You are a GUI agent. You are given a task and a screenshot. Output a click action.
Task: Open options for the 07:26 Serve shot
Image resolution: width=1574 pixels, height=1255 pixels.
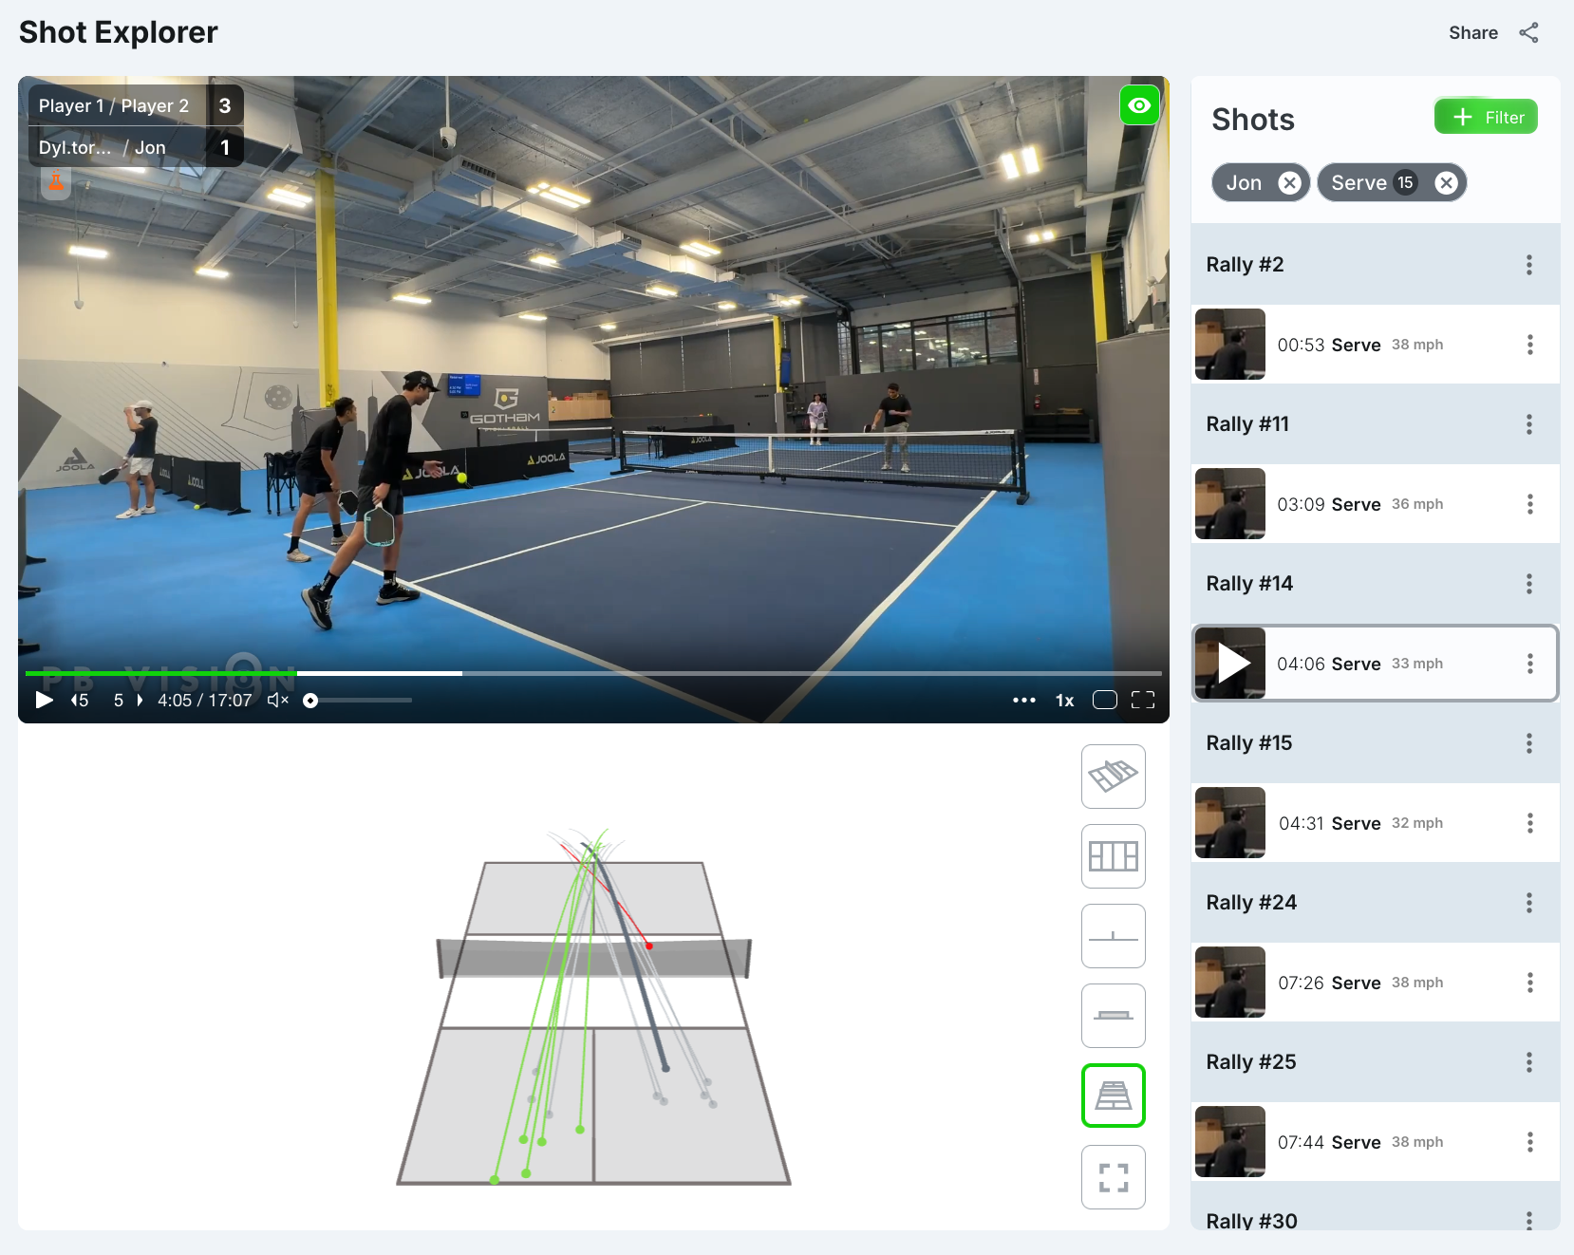1529,983
